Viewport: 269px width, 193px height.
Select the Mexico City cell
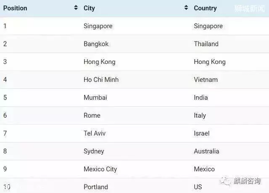tap(100, 169)
